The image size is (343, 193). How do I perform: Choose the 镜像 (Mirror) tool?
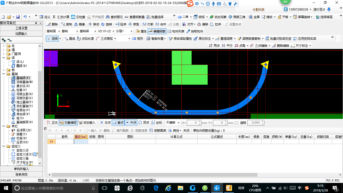click(79, 24)
